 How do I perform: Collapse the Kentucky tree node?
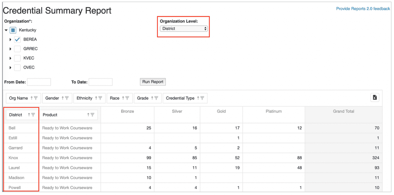(x=6, y=30)
